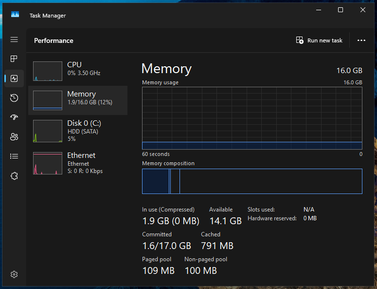Click the Memory composition label
Screen dimensions: 377x289
coord(168,163)
